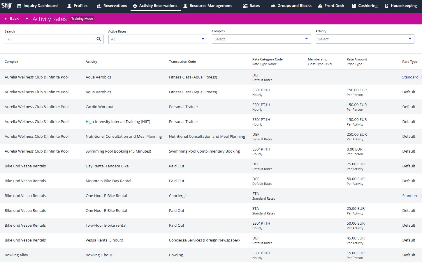Expand the menu arrow beside Activity Rates title
422x263 pixels.
coord(27,19)
